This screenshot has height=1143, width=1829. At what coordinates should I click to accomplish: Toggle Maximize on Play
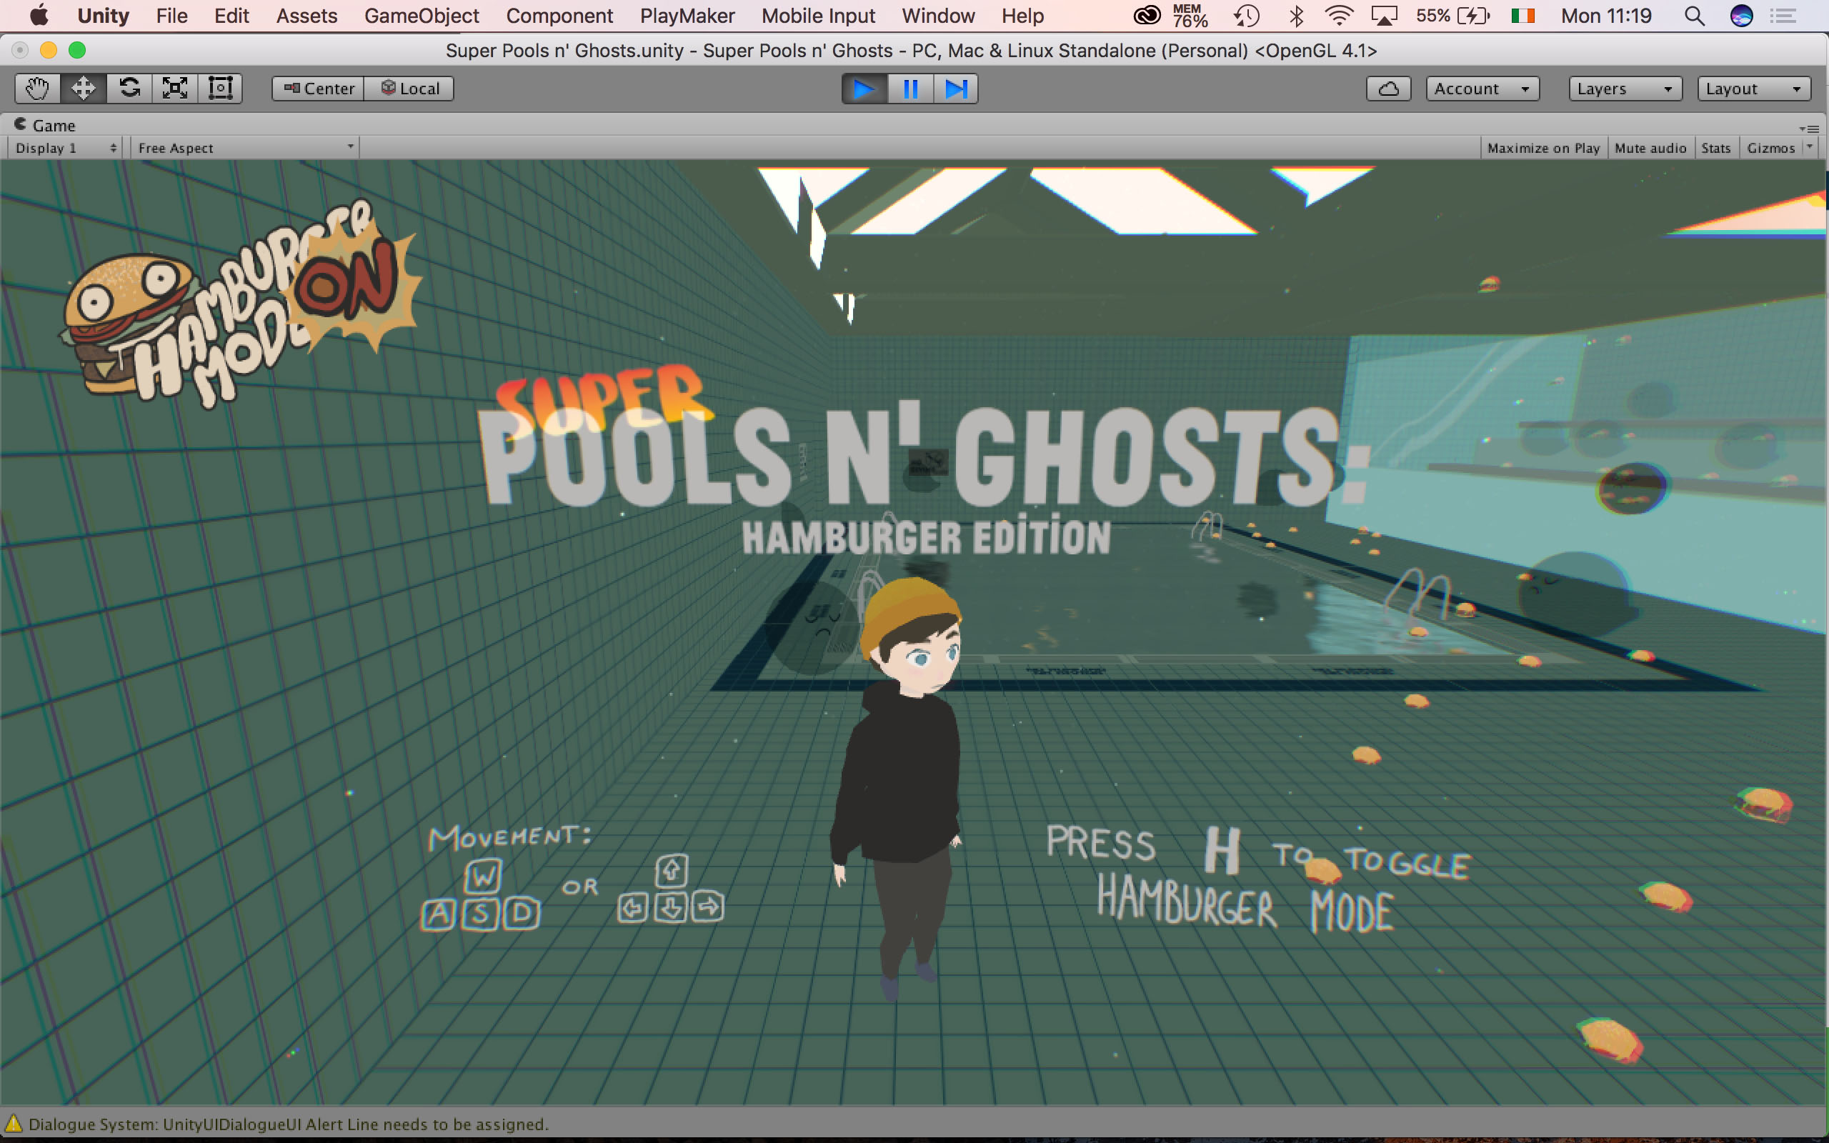coord(1543,148)
